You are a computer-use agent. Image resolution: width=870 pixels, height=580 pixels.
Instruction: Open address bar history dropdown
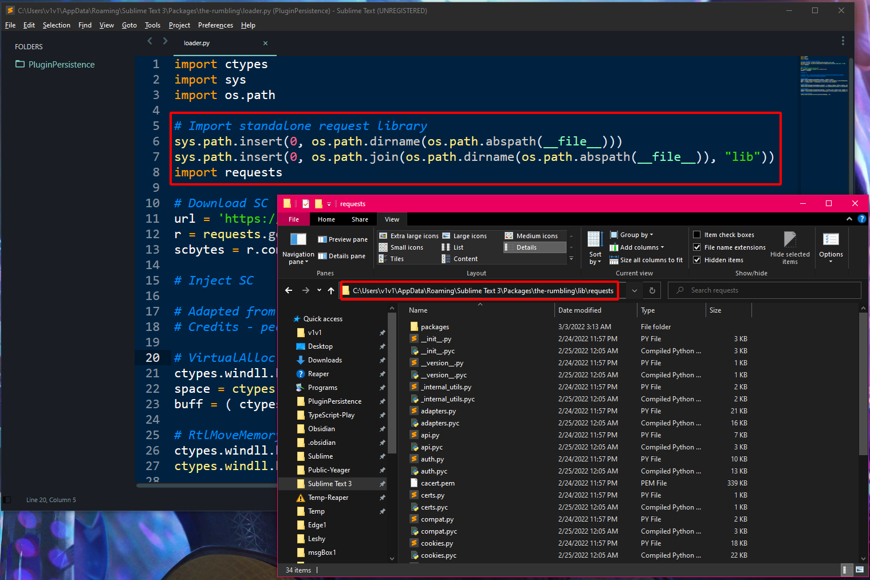(635, 290)
